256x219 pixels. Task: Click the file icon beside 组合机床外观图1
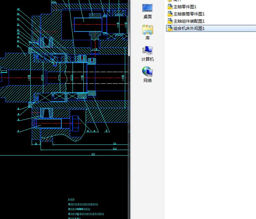[x=170, y=28]
